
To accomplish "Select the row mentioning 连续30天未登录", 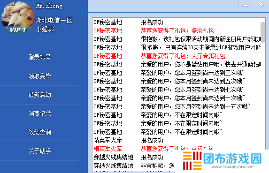I will [177, 47].
